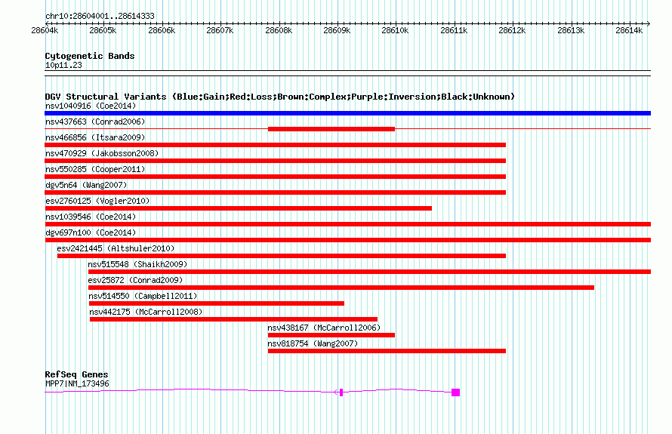Screen dimensions: 672x434
Task: Click the thick red nsv437663 variant bar
Action: 331,129
